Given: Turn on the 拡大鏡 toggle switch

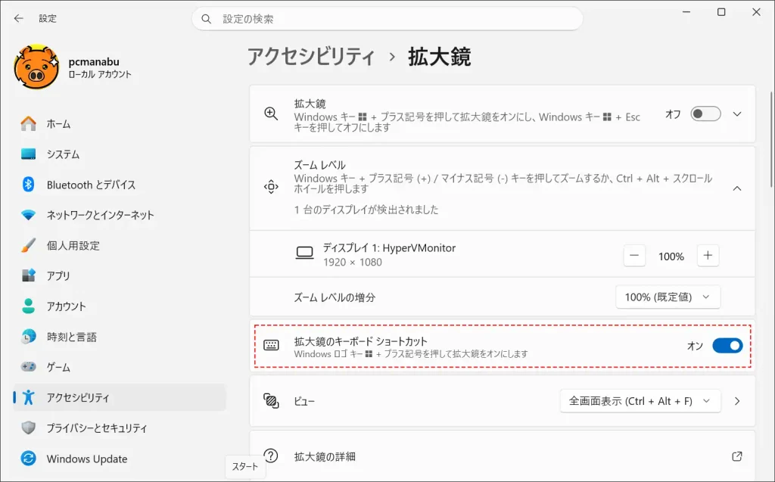Looking at the screenshot, I should (705, 114).
